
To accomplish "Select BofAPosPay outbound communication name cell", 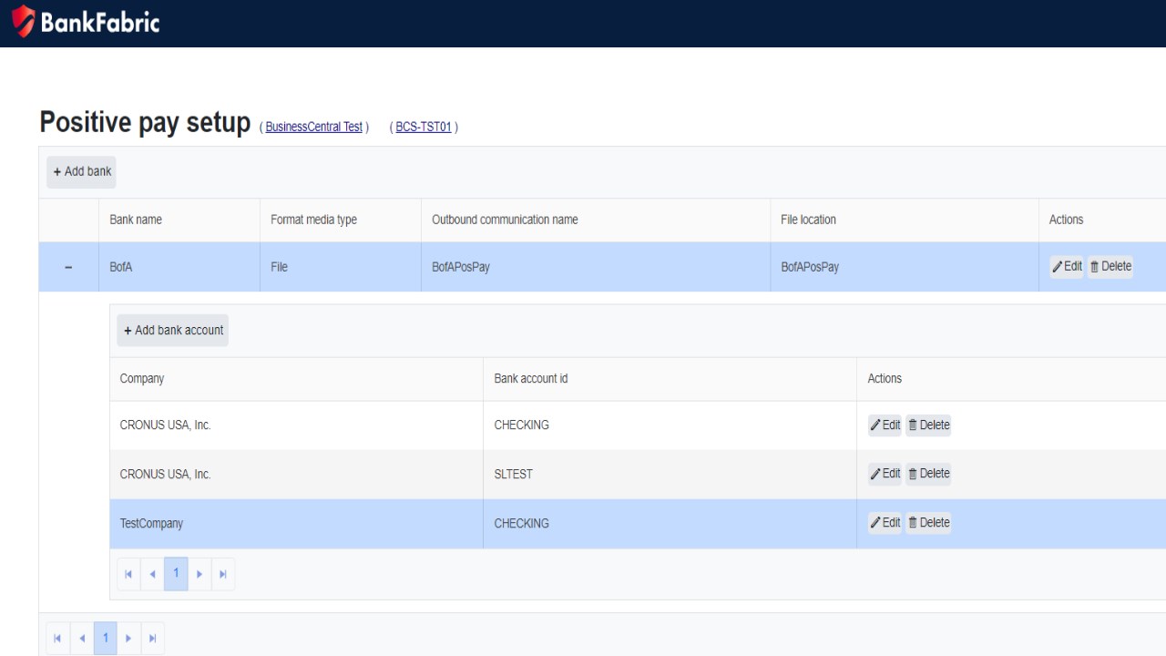I will coord(596,267).
